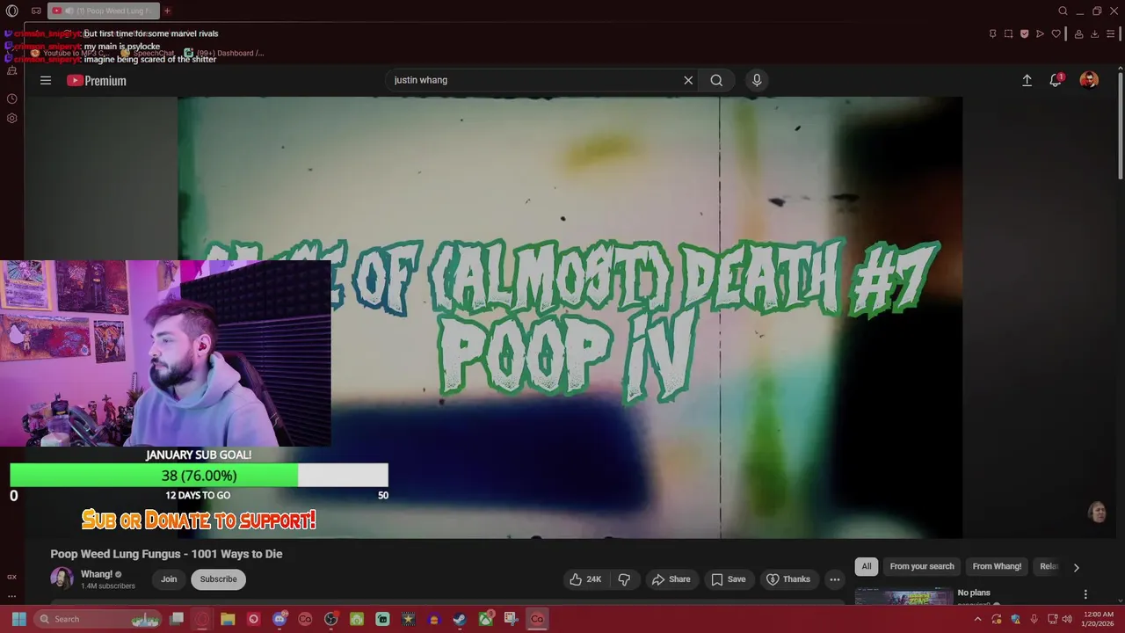Open browser pinboards pin icon
Image resolution: width=1125 pixels, height=633 pixels.
(992, 34)
